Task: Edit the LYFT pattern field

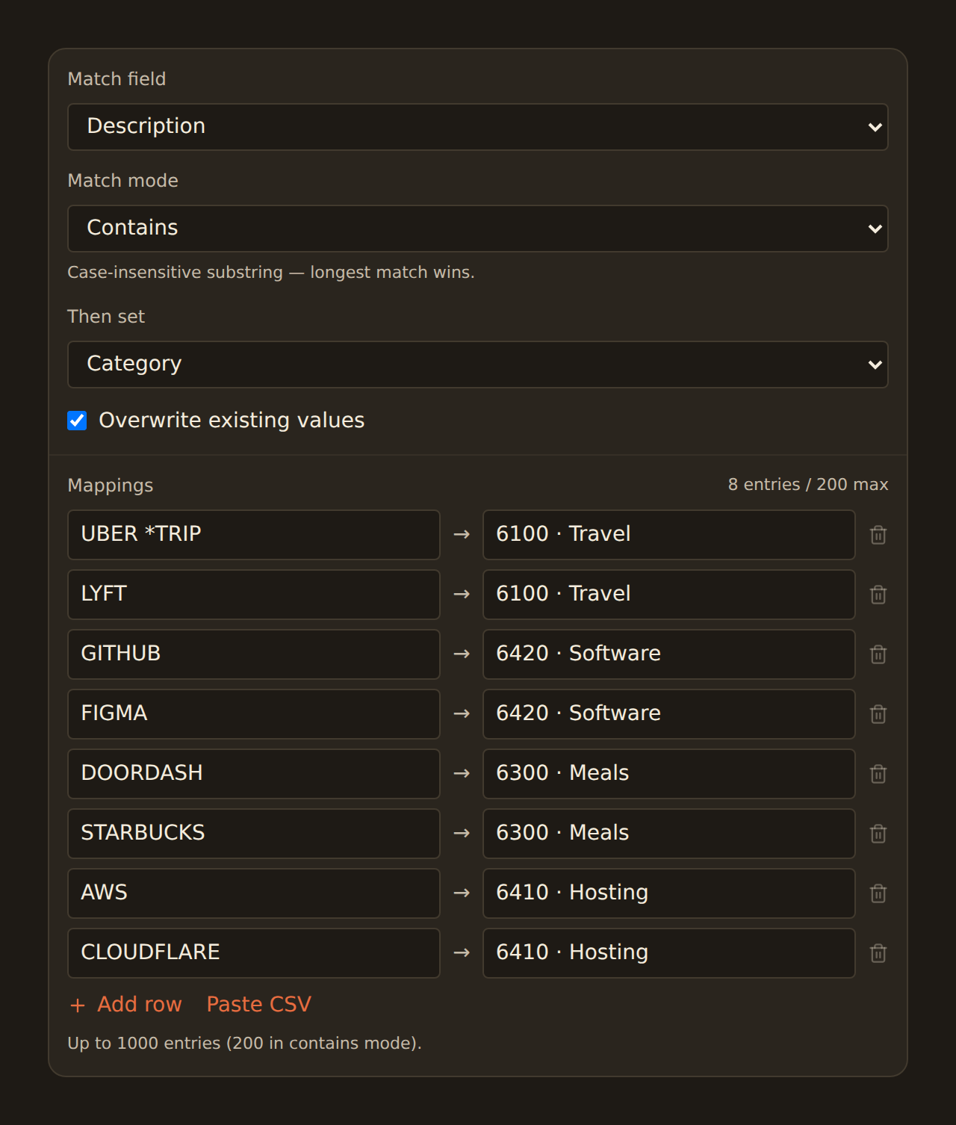Action: (x=254, y=595)
